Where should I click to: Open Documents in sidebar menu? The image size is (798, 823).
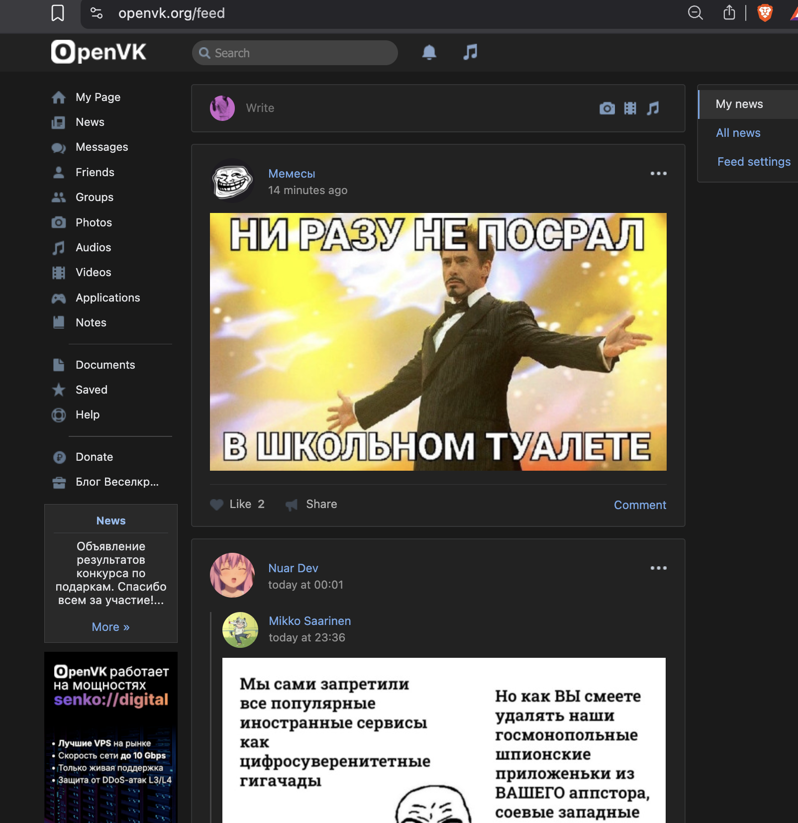click(x=105, y=365)
